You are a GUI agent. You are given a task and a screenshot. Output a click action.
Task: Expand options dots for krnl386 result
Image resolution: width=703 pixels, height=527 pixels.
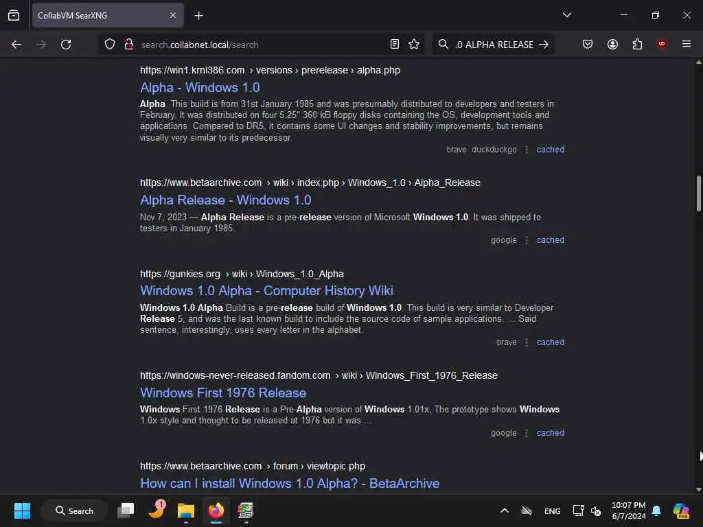(x=527, y=150)
